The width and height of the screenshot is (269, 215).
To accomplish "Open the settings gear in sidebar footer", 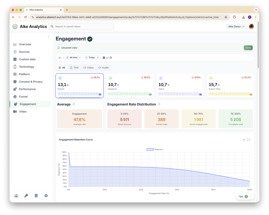I will (x=46, y=196).
